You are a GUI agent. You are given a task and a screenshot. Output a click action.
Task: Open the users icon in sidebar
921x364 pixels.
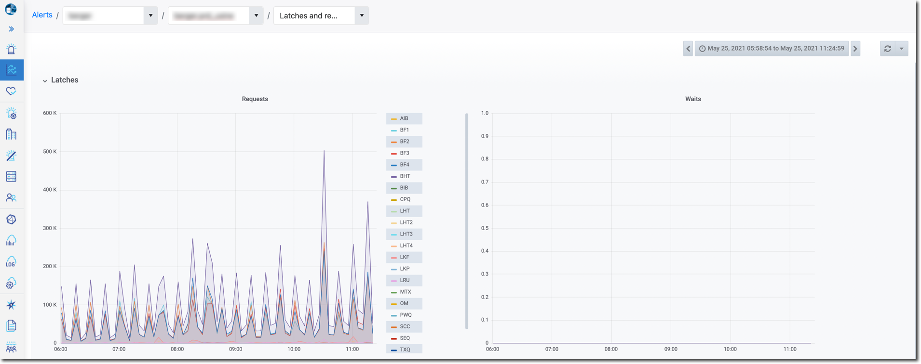(x=11, y=198)
